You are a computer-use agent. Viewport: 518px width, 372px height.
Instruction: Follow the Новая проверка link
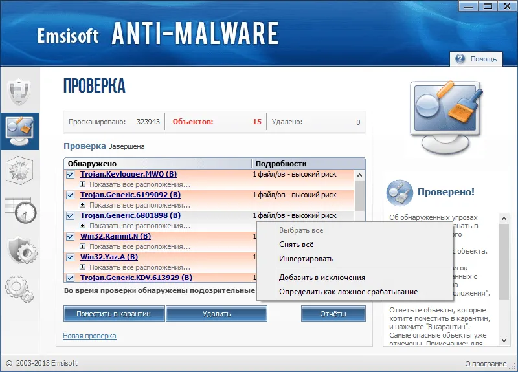89,336
